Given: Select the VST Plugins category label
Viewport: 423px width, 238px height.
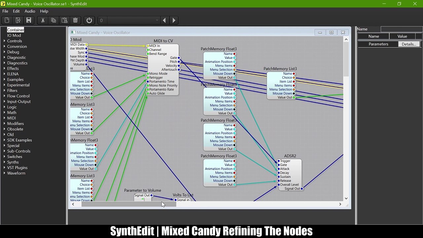Looking at the screenshot, I should (x=17, y=168).
